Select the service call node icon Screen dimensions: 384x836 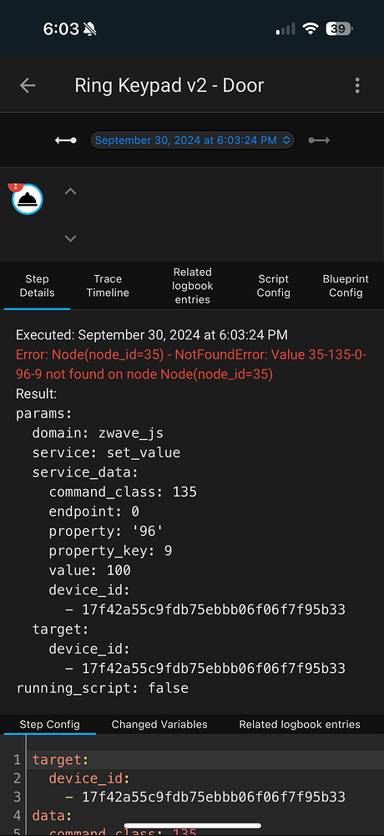coord(28,200)
